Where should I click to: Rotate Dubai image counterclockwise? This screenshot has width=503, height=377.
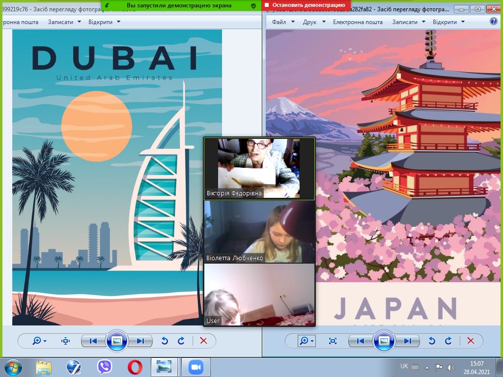pyautogui.click(x=165, y=341)
